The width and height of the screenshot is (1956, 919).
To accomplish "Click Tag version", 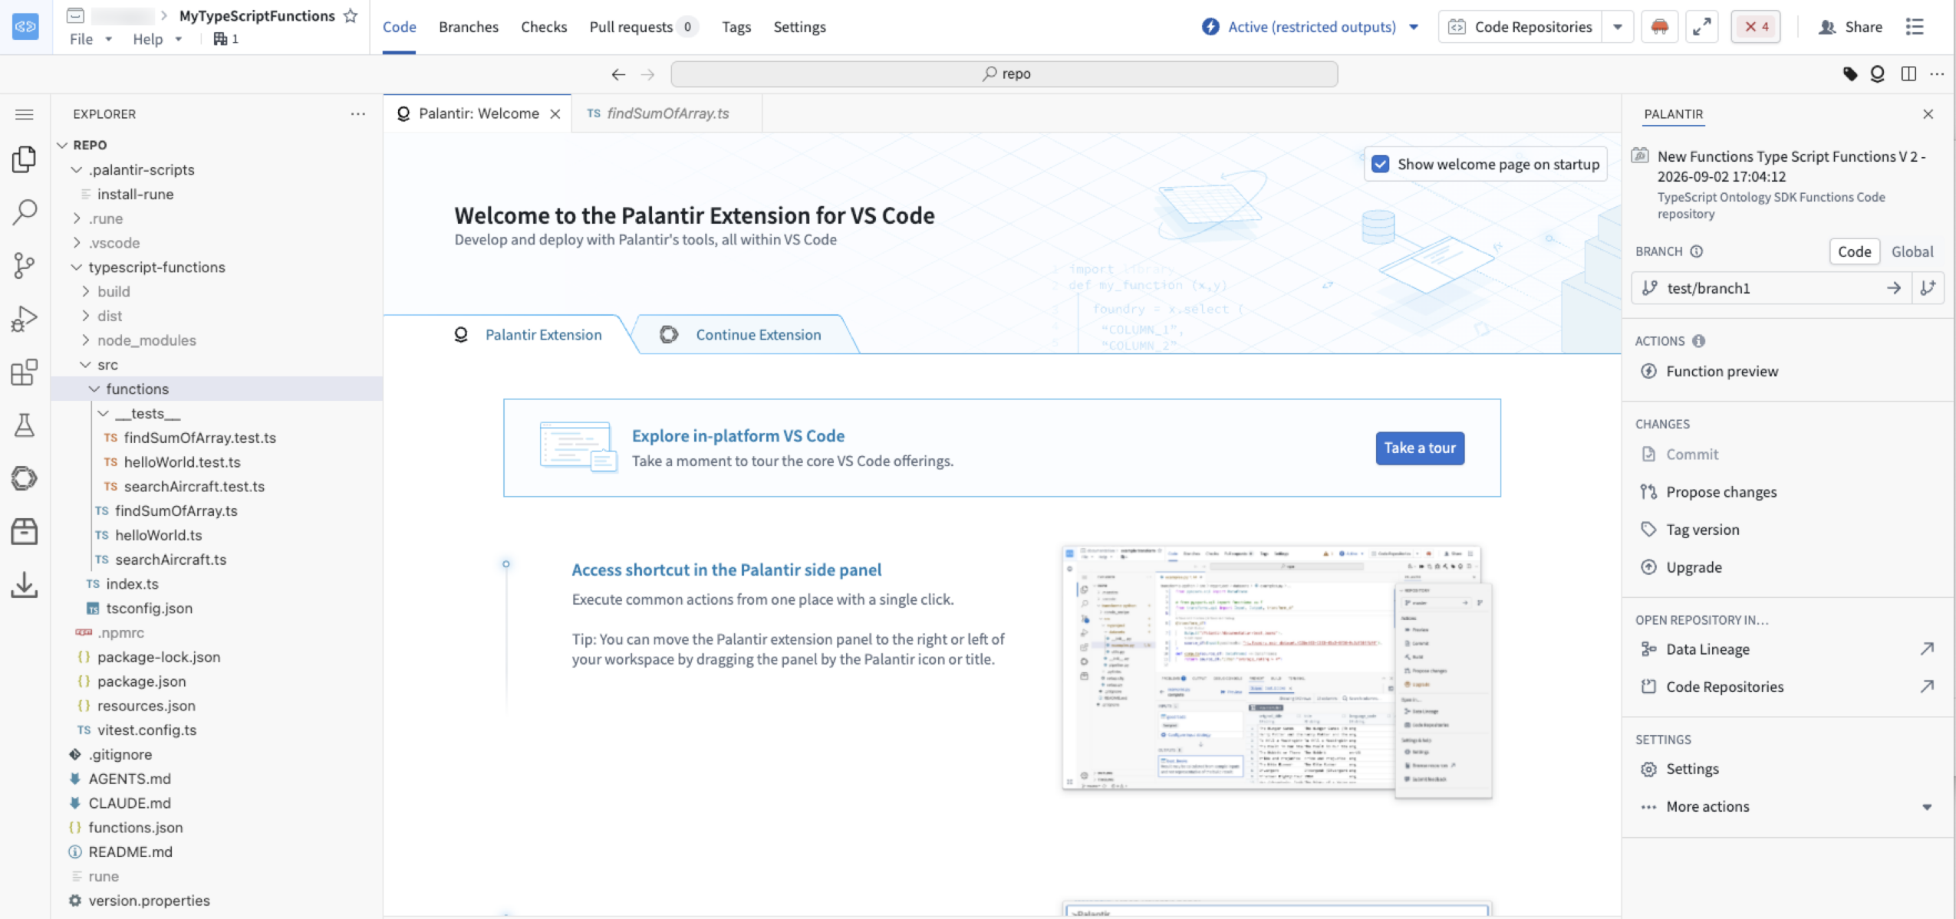I will [x=1702, y=530].
